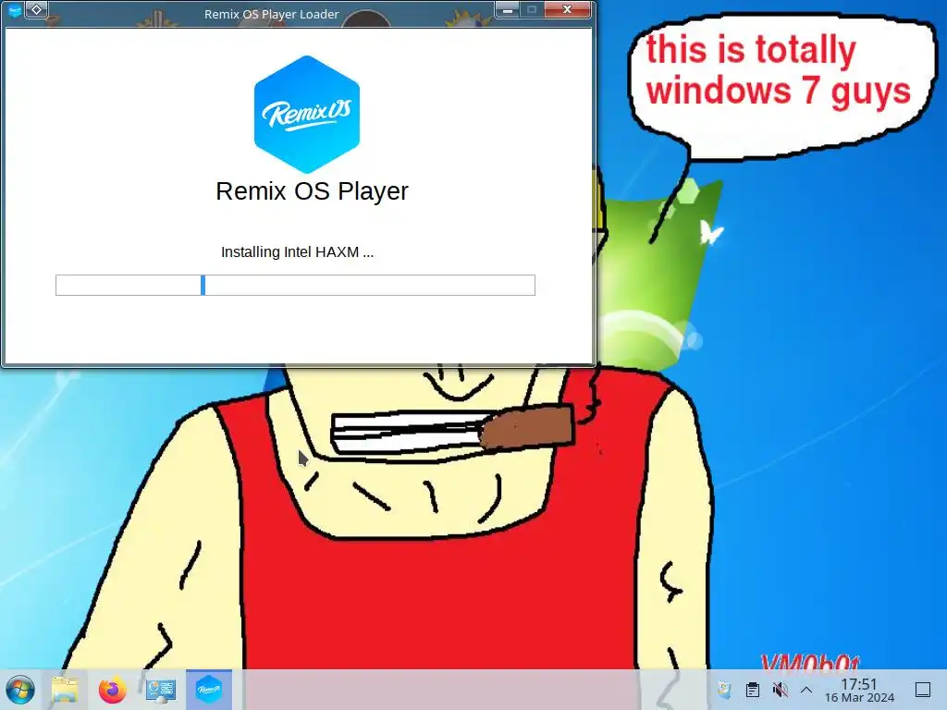Viewport: 947px width, 710px height.
Task: Open the file manager from the taskbar
Action: pyautogui.click(x=66, y=690)
